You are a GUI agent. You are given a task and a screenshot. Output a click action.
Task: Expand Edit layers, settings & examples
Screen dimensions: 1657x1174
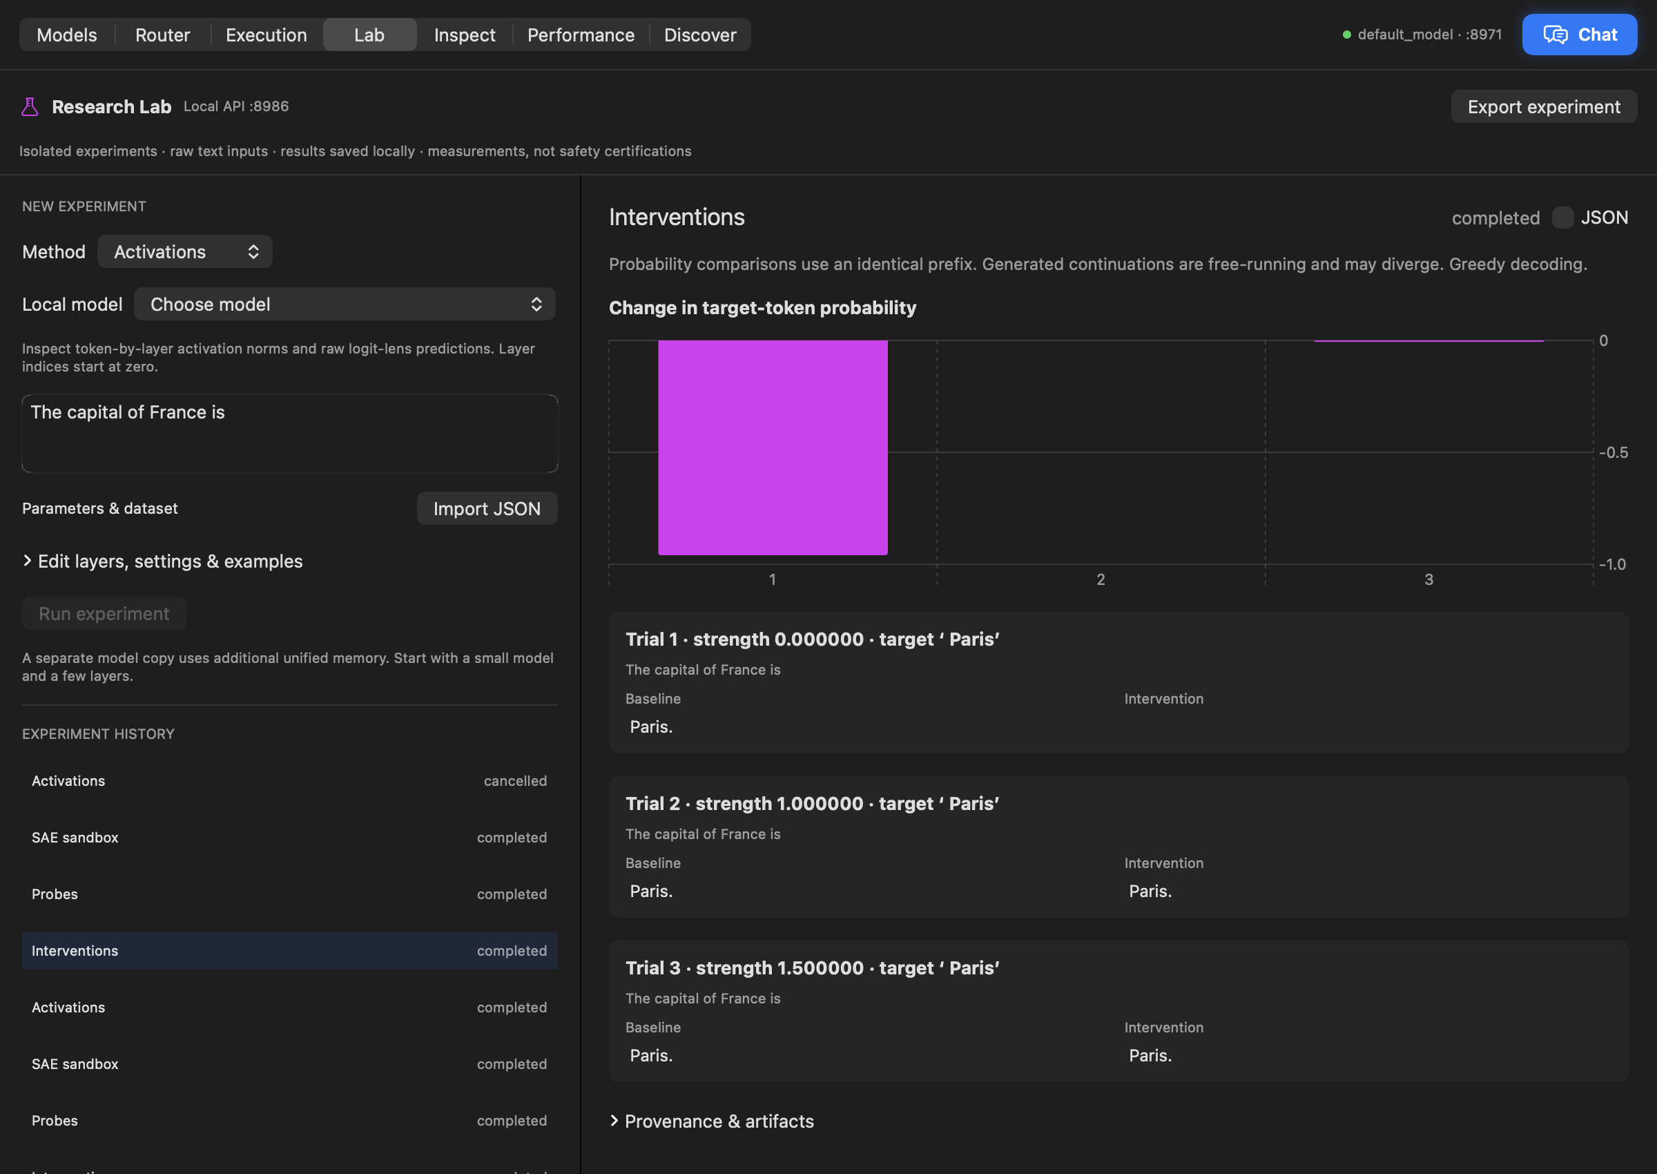162,561
